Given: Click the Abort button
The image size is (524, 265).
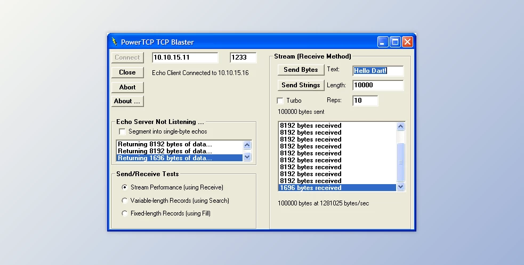Looking at the screenshot, I should coord(127,87).
